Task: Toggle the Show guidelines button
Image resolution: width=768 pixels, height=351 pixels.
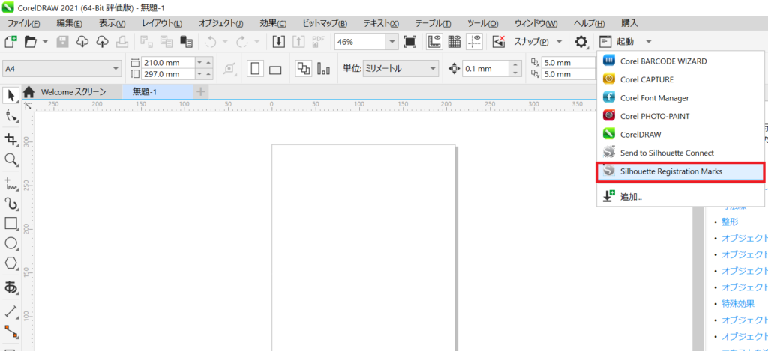Action: (474, 42)
